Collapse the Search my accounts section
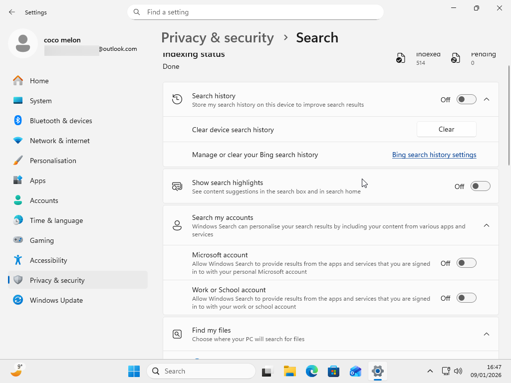 tap(487, 225)
